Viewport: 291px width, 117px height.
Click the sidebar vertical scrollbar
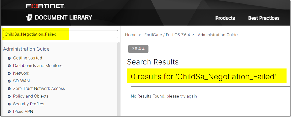[119, 81]
